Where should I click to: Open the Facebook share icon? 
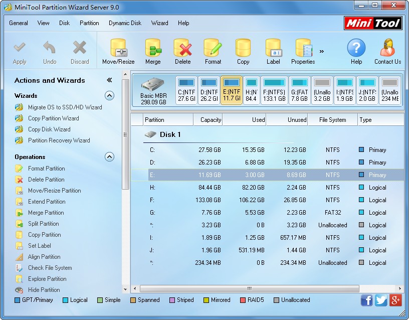point(366,300)
